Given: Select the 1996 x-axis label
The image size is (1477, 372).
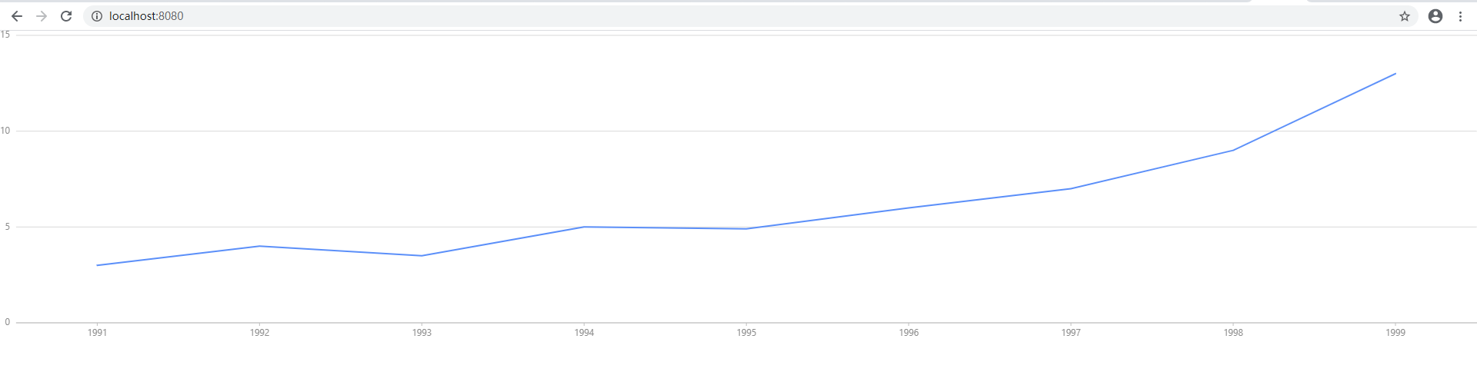Looking at the screenshot, I should pyautogui.click(x=909, y=333).
